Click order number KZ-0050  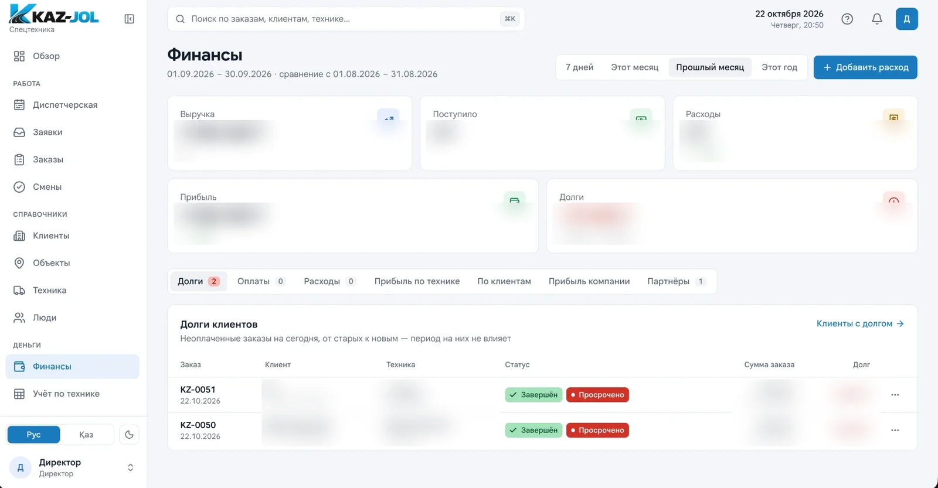[198, 425]
